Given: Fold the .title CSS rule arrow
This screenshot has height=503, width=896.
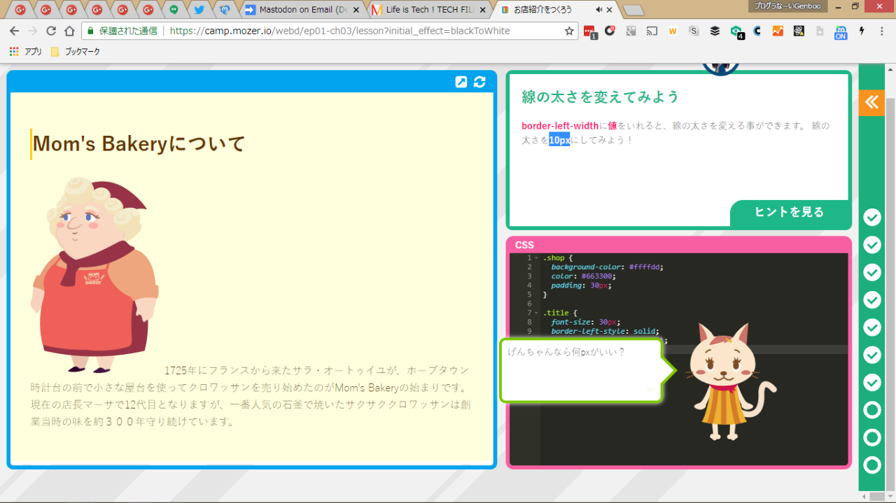Looking at the screenshot, I should pos(536,313).
